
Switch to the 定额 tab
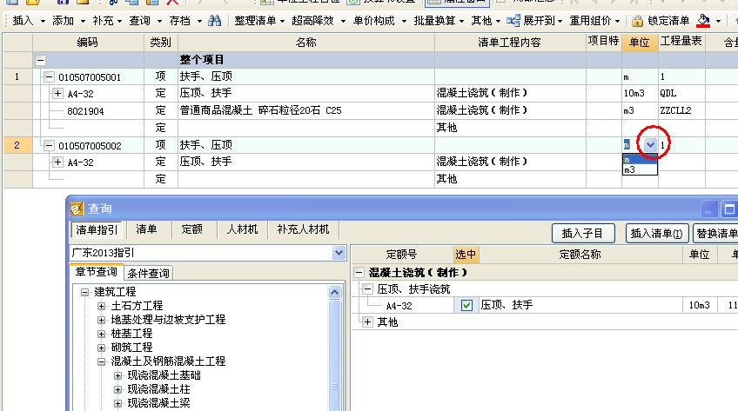click(192, 229)
